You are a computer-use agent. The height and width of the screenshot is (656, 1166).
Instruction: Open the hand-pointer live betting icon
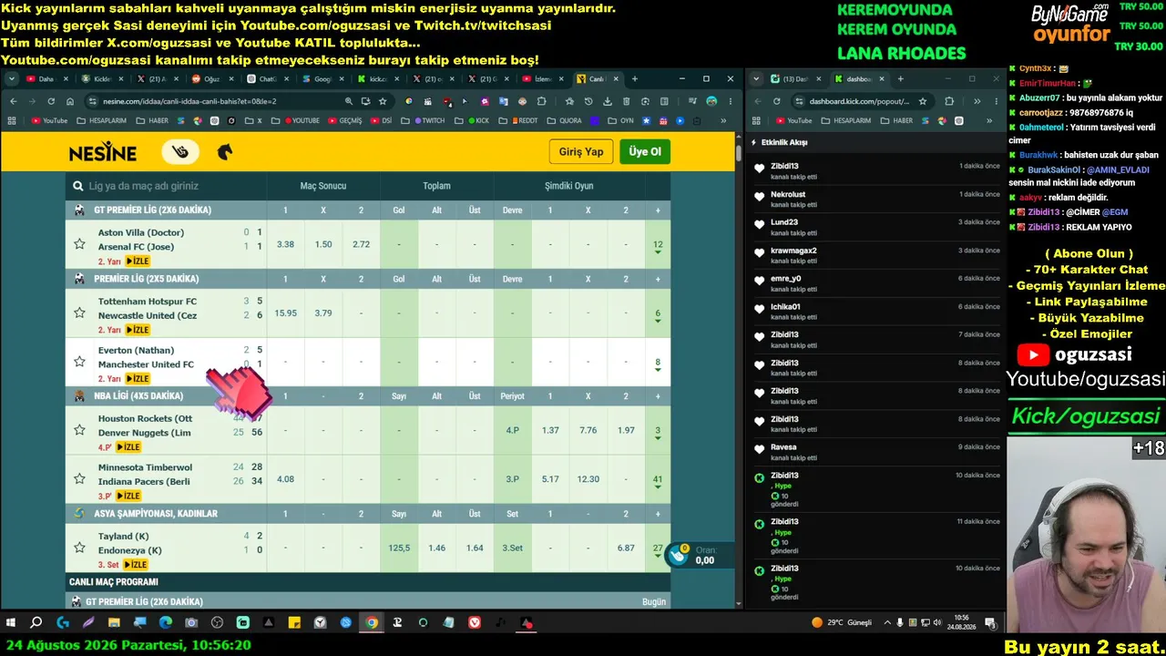pyautogui.click(x=180, y=152)
